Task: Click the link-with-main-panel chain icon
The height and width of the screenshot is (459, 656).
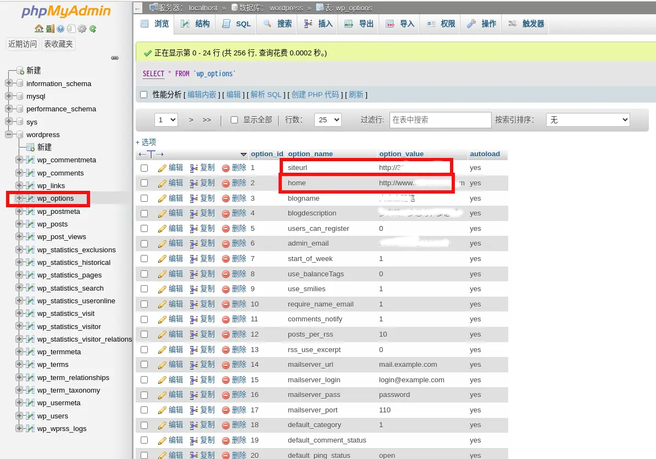Action: [115, 58]
